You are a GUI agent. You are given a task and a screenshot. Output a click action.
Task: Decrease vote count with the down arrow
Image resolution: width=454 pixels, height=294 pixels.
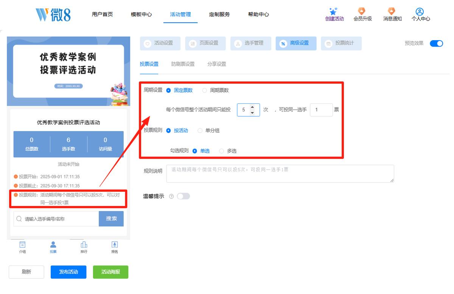(252, 113)
